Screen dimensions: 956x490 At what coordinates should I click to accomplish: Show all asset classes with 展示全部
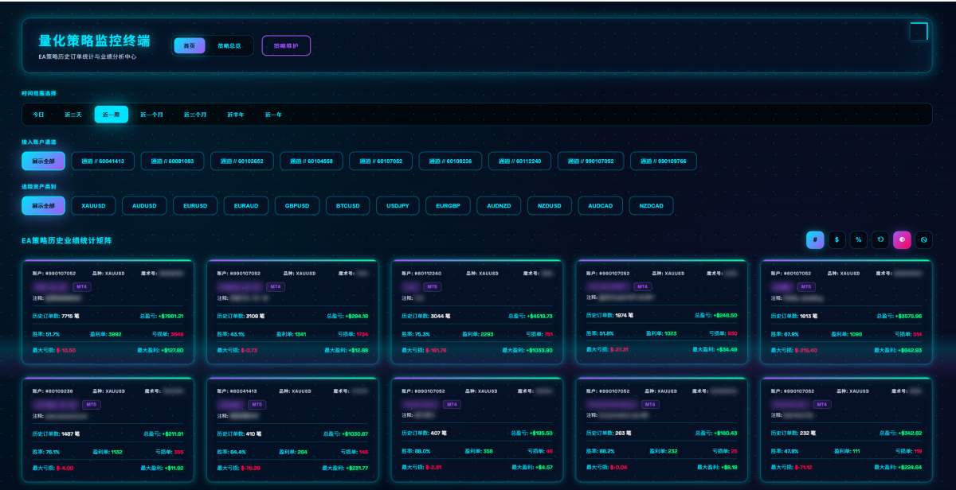[x=43, y=205]
